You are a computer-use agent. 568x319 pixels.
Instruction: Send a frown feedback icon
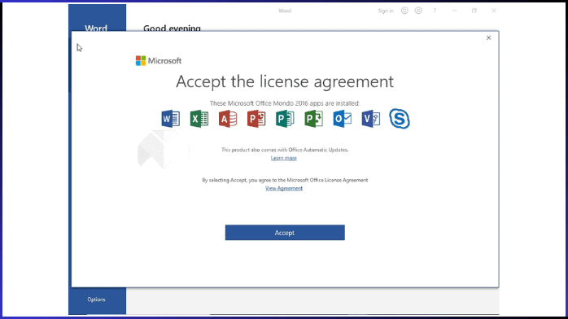click(x=418, y=11)
